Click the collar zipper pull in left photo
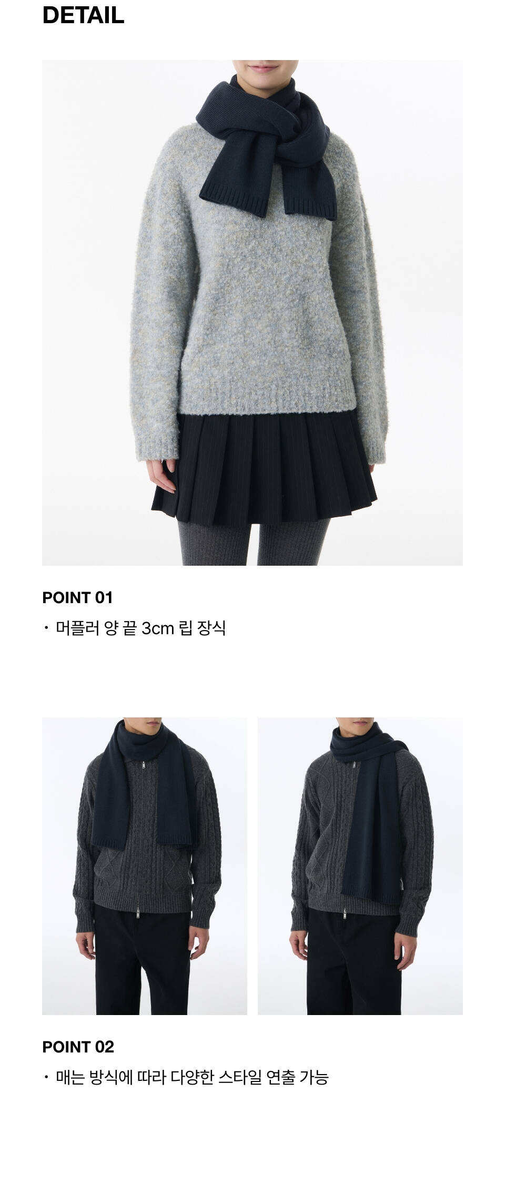Screen dimensions: 505x1201 click(144, 764)
